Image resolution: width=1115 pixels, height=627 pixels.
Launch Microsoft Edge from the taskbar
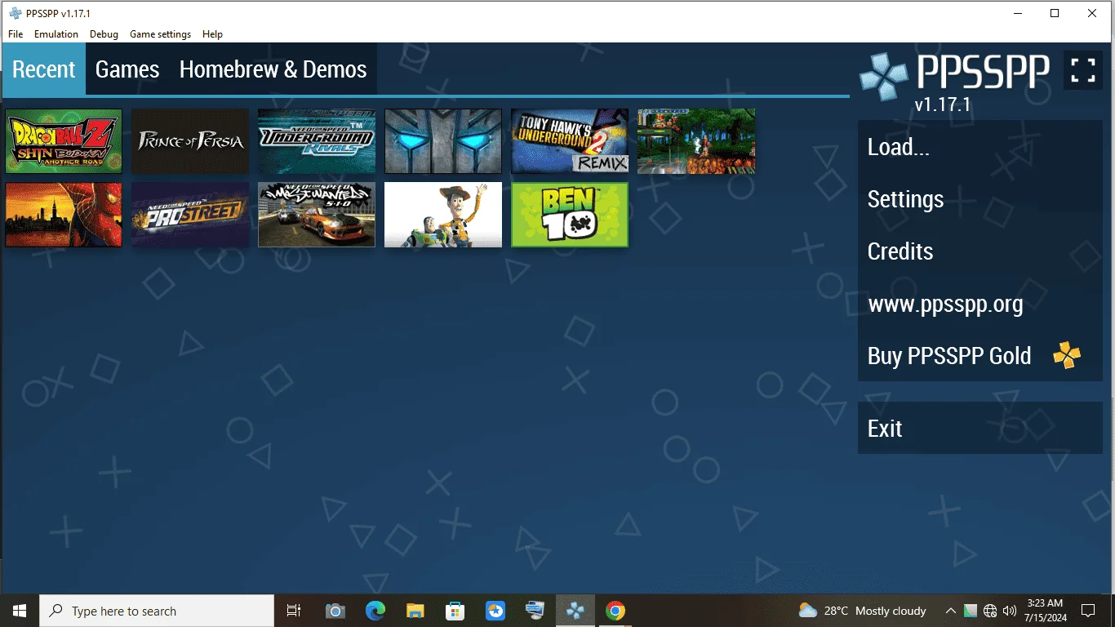(375, 611)
